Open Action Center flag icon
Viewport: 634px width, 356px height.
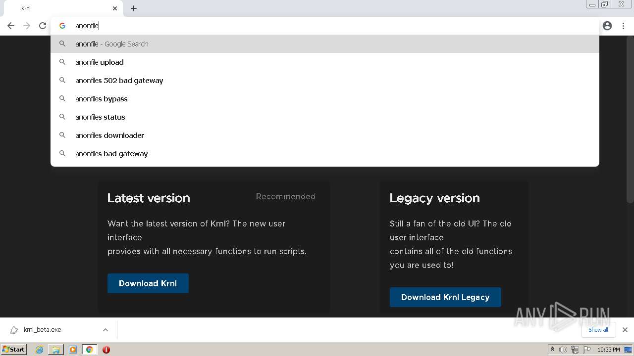587,350
